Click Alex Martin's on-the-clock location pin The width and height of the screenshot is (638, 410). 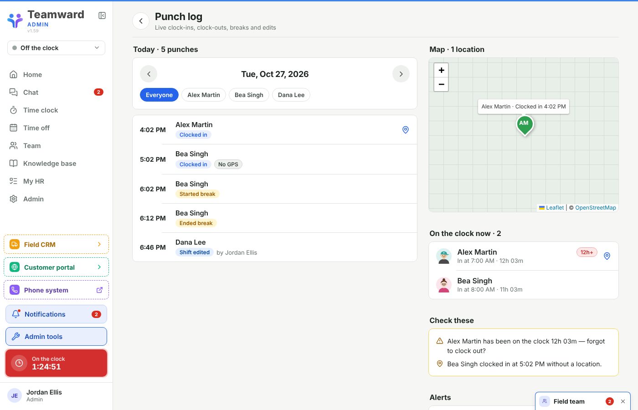coord(607,256)
